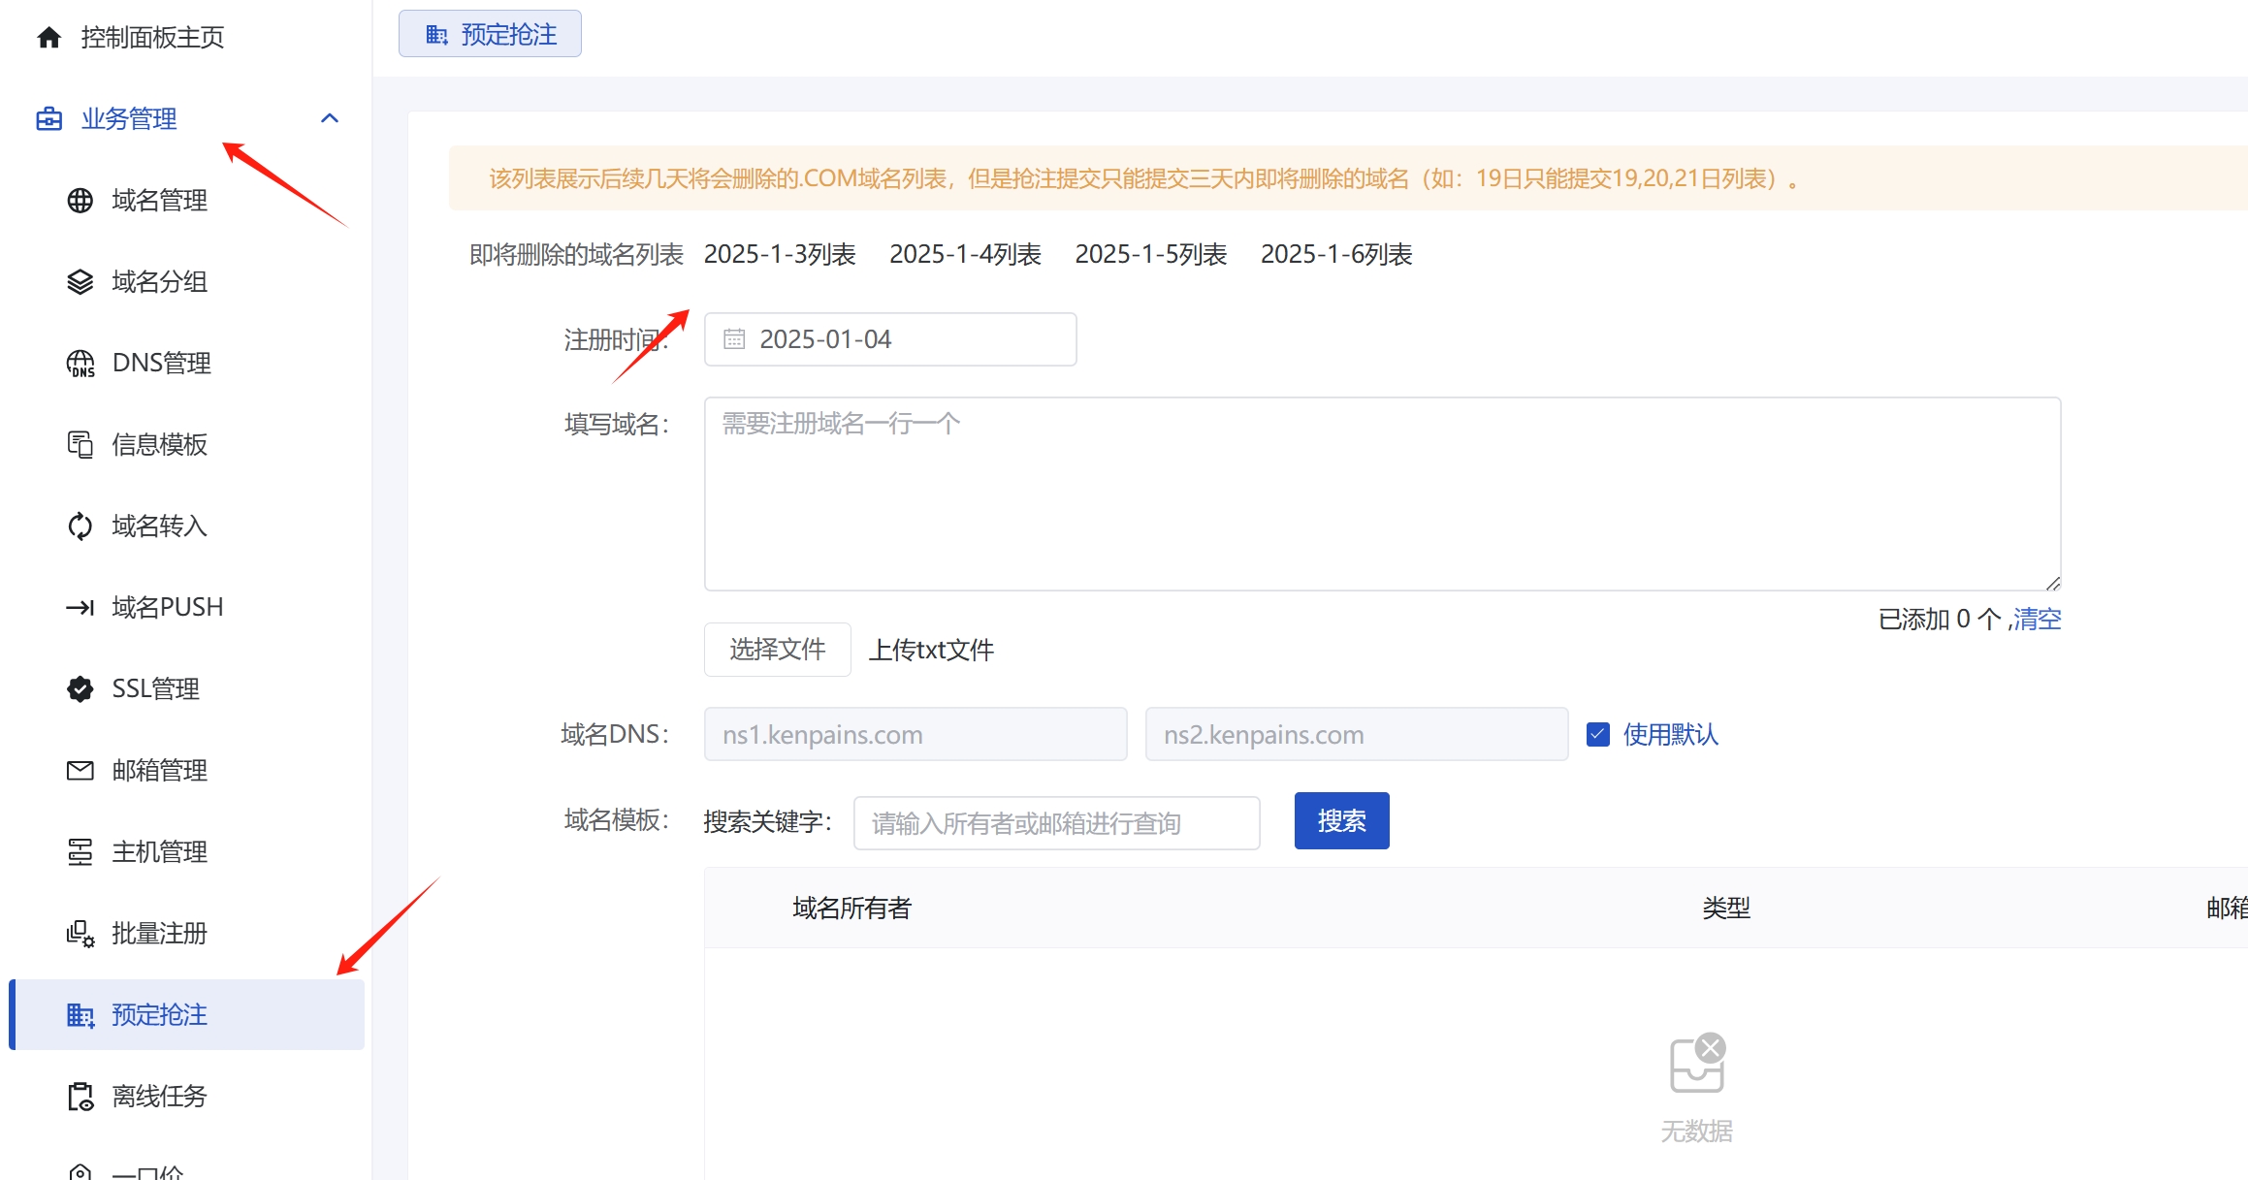Viewport: 2248px width, 1180px height.
Task: Open the 2025-1-5列表 link
Action: [x=1151, y=255]
